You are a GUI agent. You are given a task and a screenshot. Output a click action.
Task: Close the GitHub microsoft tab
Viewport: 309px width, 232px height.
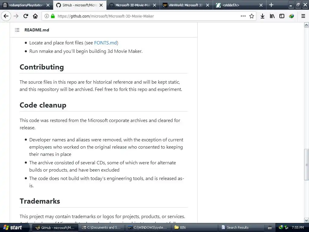[x=101, y=5]
